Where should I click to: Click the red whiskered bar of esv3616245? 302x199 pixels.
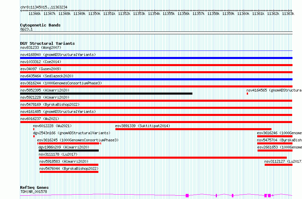click(69, 143)
